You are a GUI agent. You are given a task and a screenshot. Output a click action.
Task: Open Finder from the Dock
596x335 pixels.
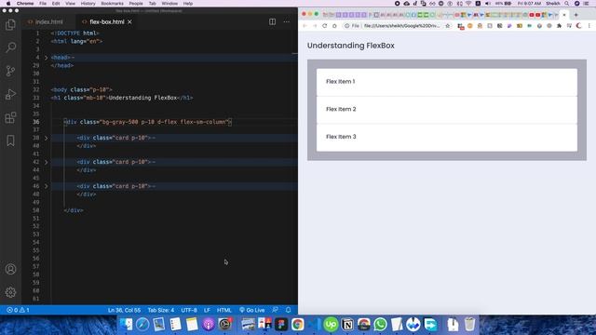(126, 325)
